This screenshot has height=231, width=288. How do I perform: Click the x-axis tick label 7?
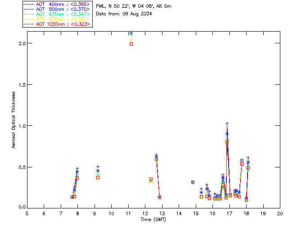coord(61,214)
